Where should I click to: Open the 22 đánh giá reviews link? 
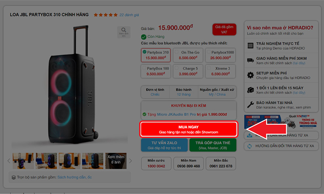click(x=129, y=15)
